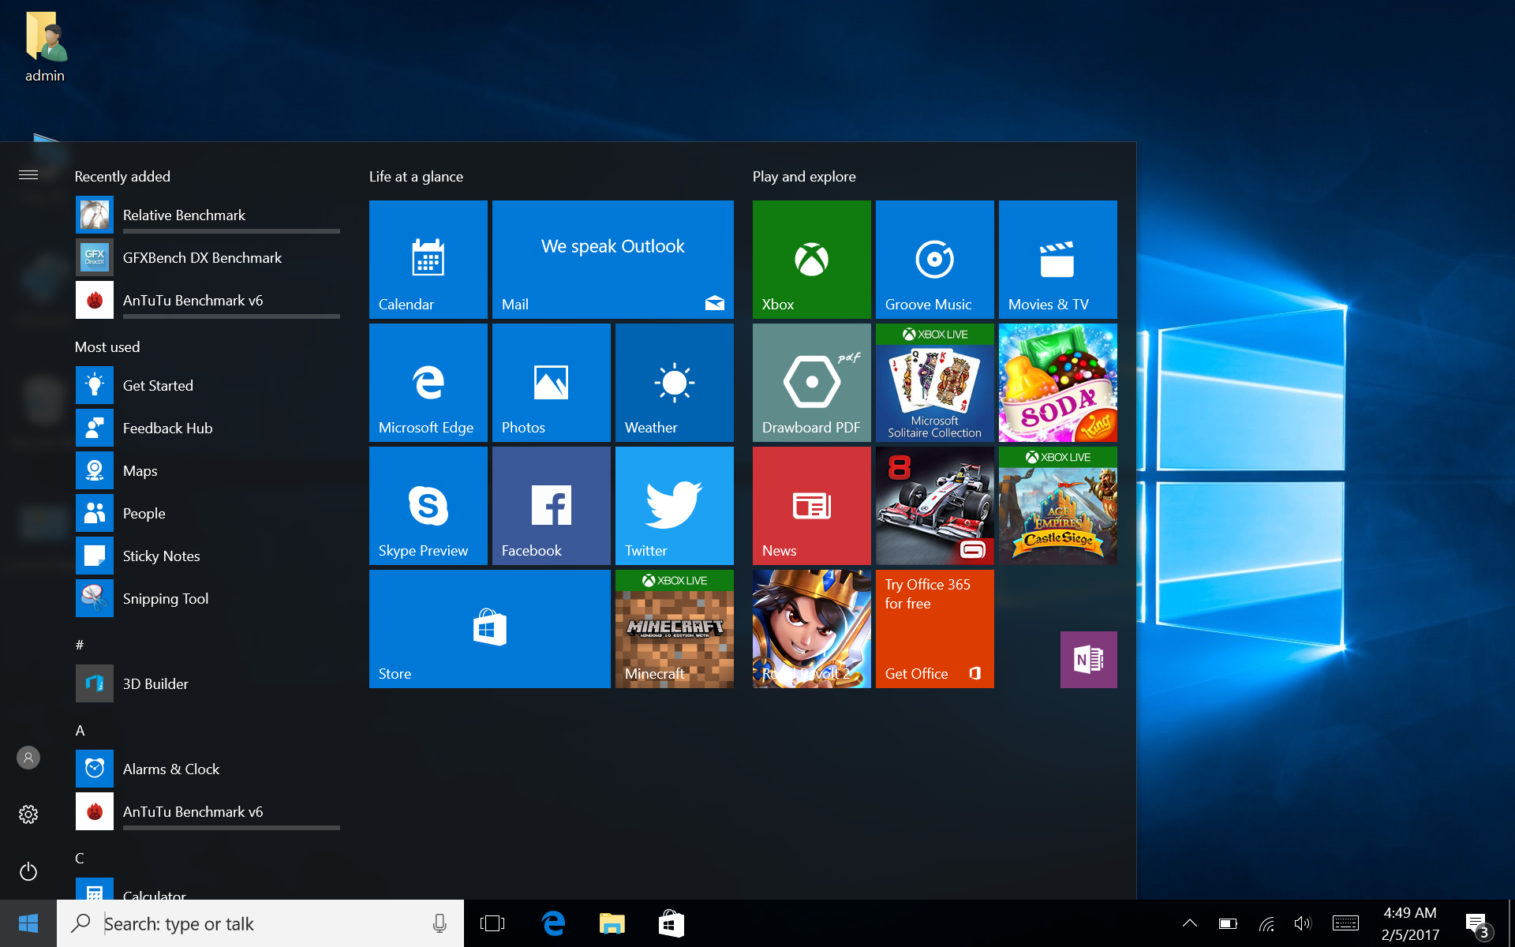
Task: Click the microphone icon in search box
Action: 440,923
